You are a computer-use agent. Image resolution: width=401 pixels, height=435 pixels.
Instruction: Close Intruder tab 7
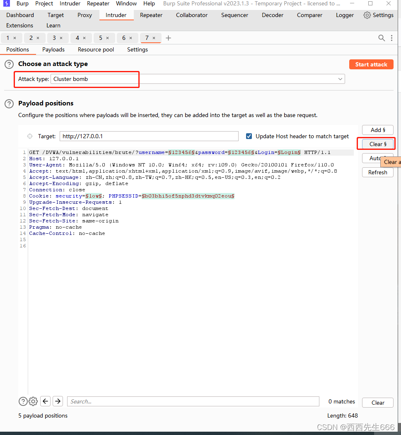click(154, 38)
